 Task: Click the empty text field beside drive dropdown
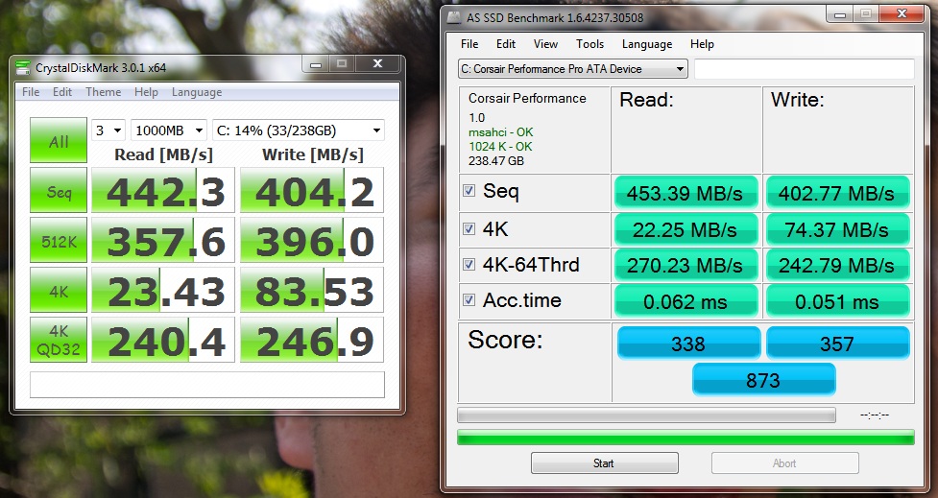pos(804,69)
